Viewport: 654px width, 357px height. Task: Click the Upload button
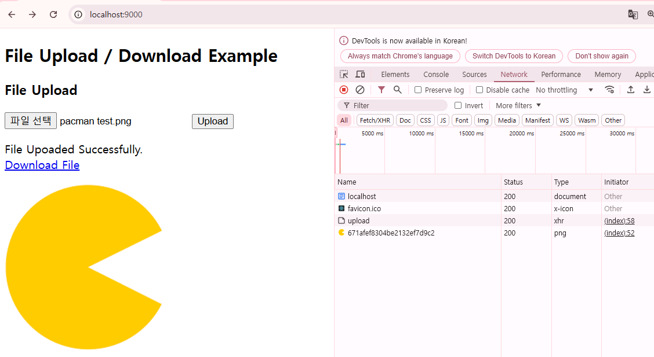213,121
